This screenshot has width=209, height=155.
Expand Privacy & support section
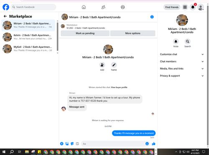pyautogui.click(x=182, y=76)
